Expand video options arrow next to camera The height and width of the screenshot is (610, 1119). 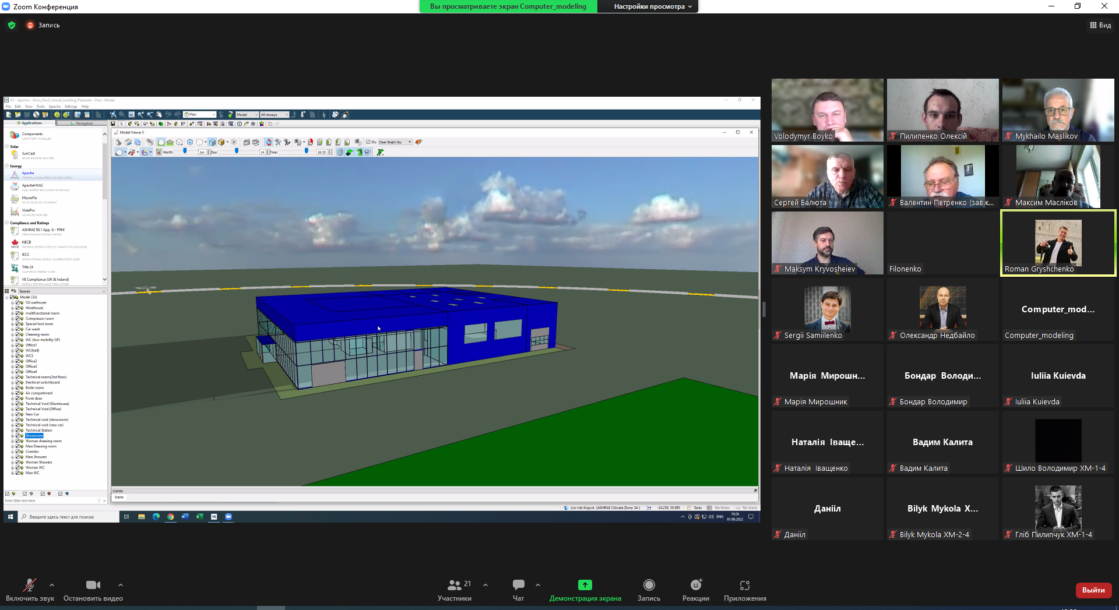[121, 585]
